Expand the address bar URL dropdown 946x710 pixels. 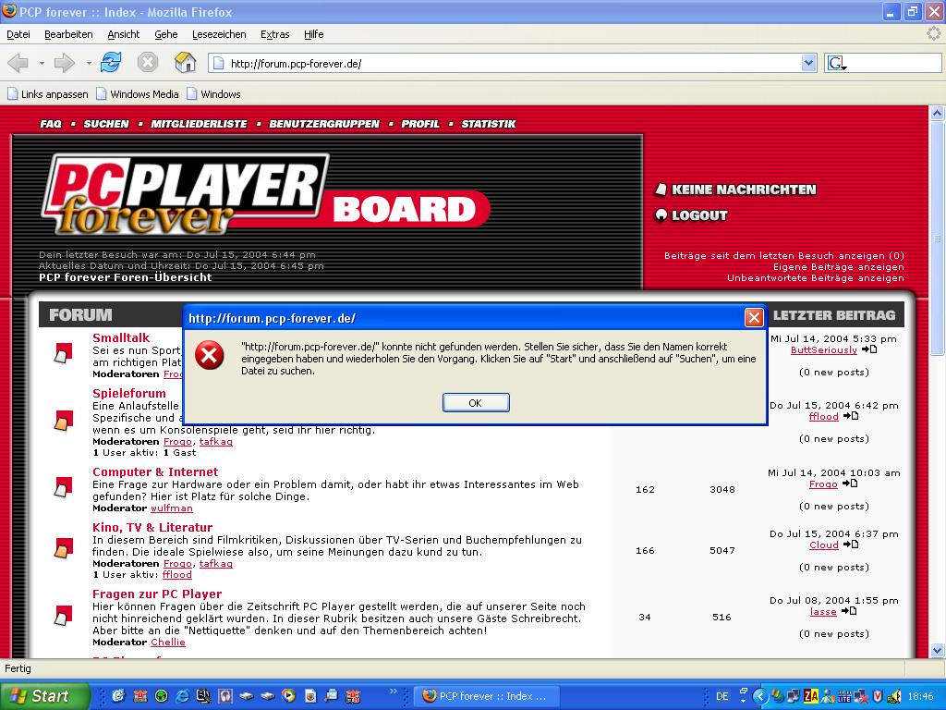[x=809, y=63]
